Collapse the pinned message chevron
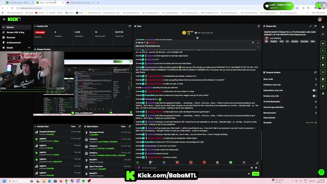Image resolution: width=327 pixels, height=184 pixels. coord(258,47)
